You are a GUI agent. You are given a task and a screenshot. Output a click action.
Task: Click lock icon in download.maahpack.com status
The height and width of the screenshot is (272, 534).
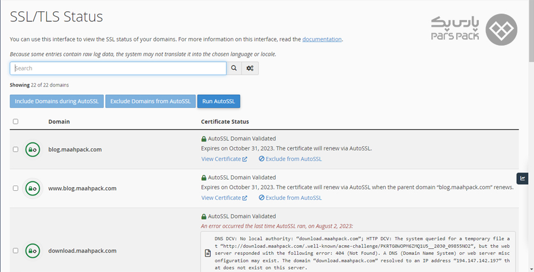point(204,216)
